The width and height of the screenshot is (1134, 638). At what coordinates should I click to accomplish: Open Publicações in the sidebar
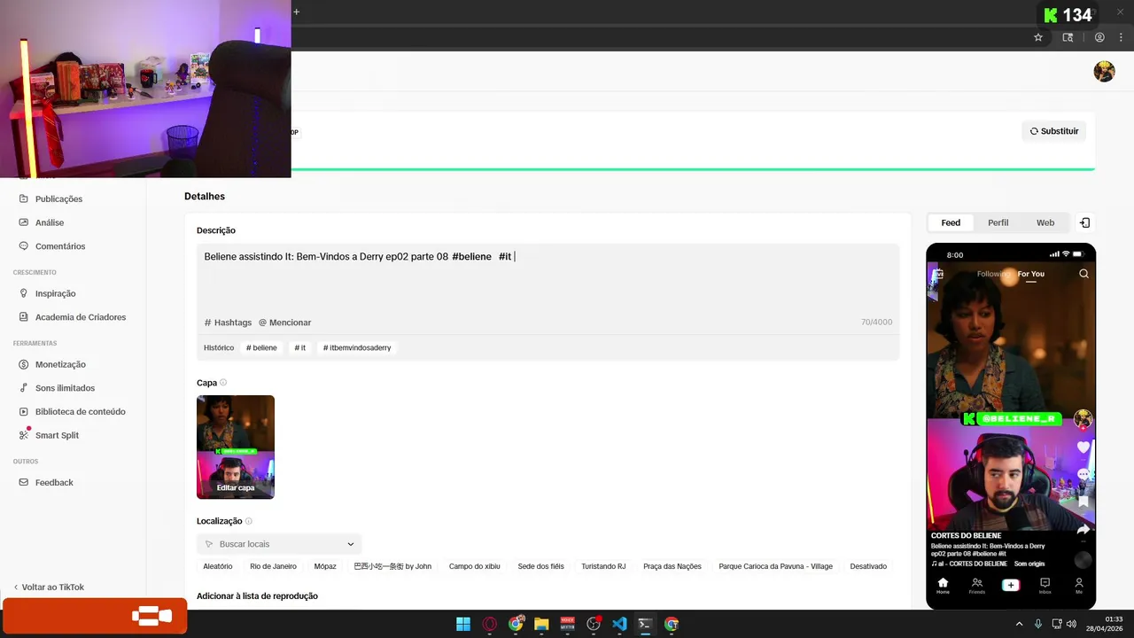58,199
